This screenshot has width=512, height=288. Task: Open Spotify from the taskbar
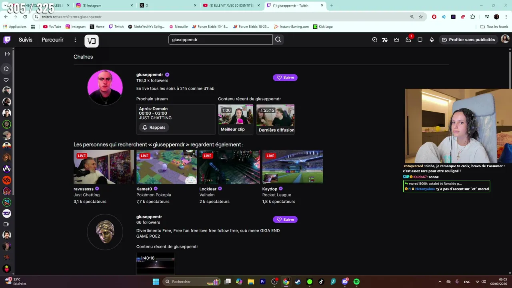point(356,282)
